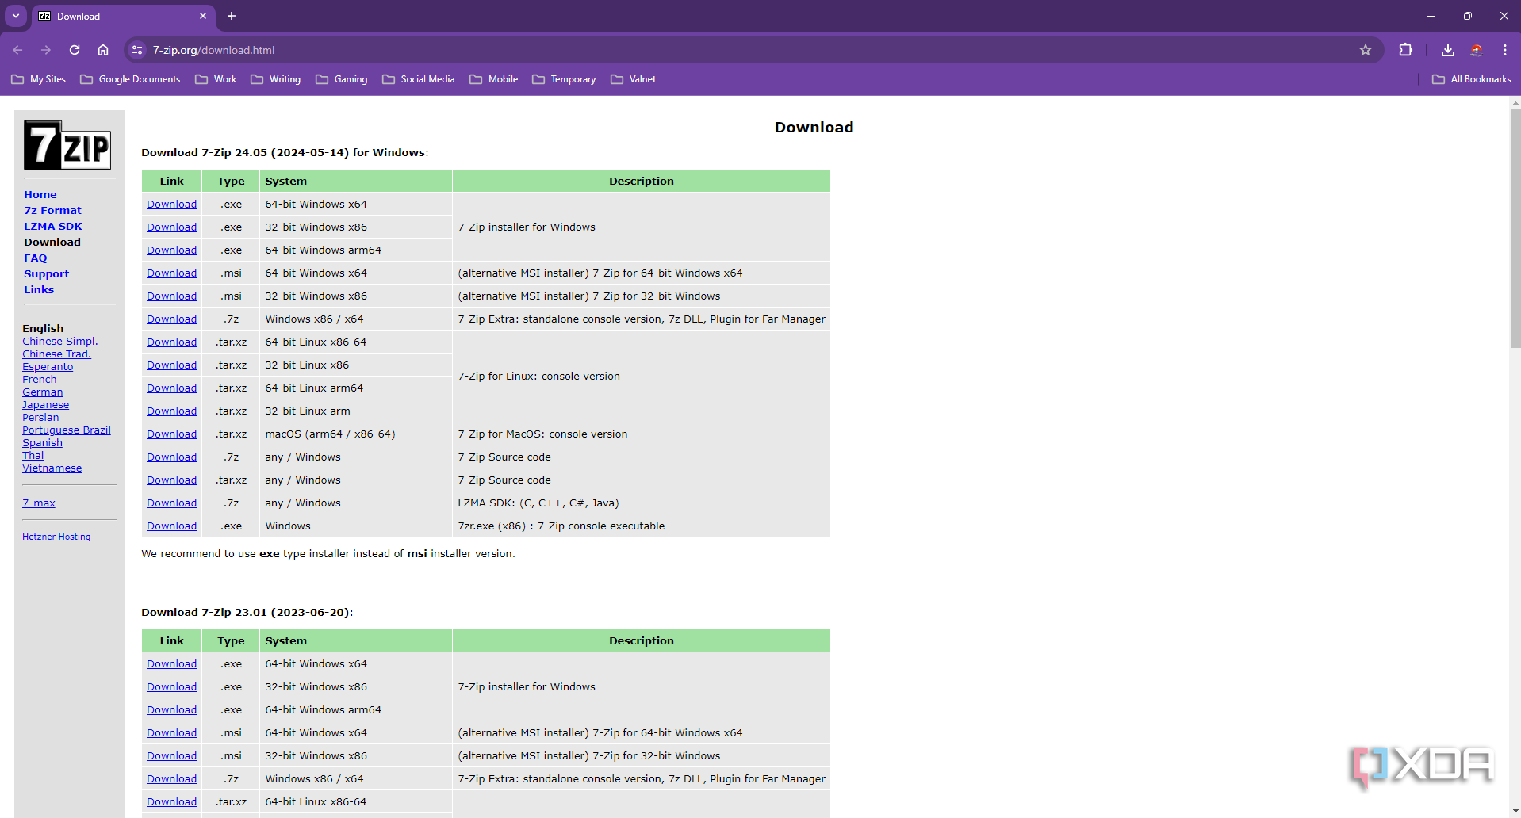Go to the browser home page icon
Screen dimensions: 1521x818
(x=103, y=50)
